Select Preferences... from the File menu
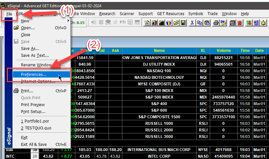The image size is (269, 159). [34, 75]
